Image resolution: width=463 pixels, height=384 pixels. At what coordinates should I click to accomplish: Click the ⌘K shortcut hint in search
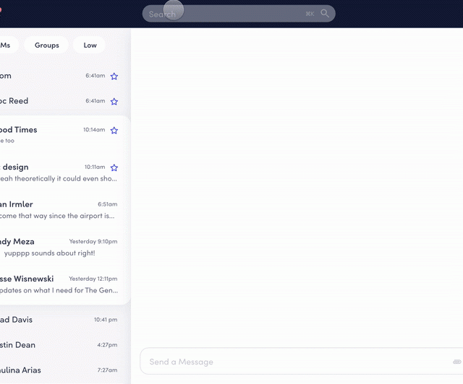(x=310, y=14)
